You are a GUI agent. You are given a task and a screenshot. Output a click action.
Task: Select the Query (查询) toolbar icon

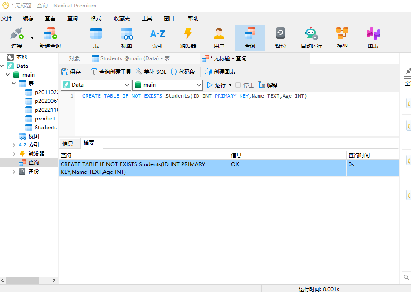tap(250, 38)
